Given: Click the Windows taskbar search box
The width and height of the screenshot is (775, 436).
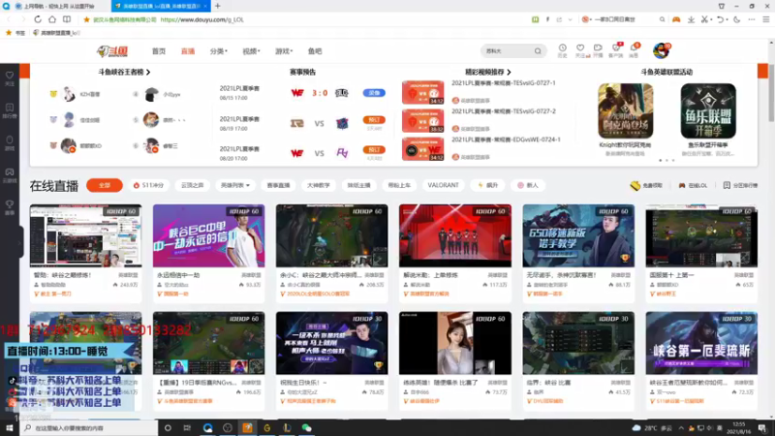Looking at the screenshot, I should [x=89, y=428].
